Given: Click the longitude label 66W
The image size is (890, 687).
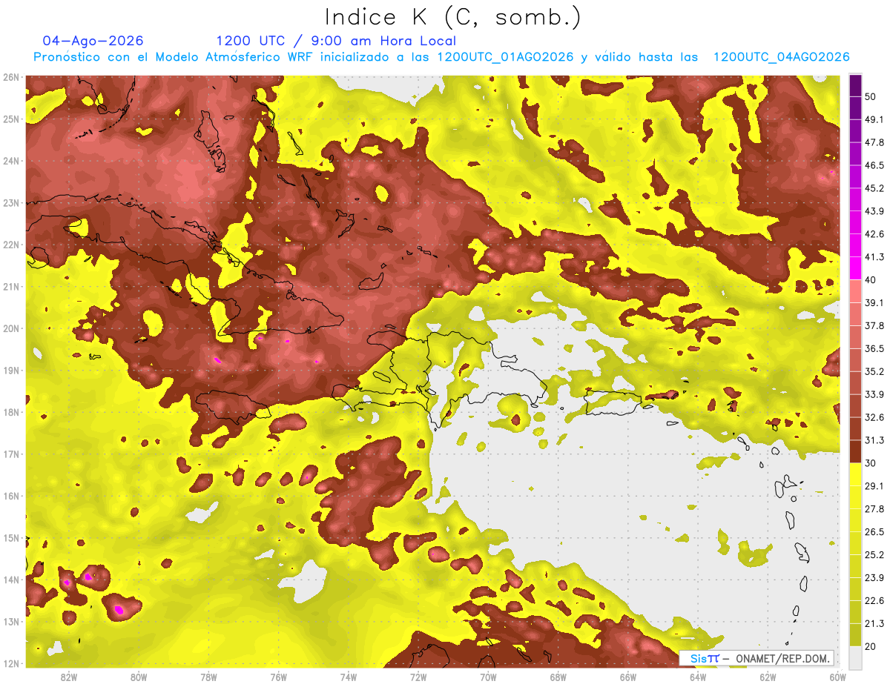Looking at the screenshot, I should pyautogui.click(x=627, y=677).
